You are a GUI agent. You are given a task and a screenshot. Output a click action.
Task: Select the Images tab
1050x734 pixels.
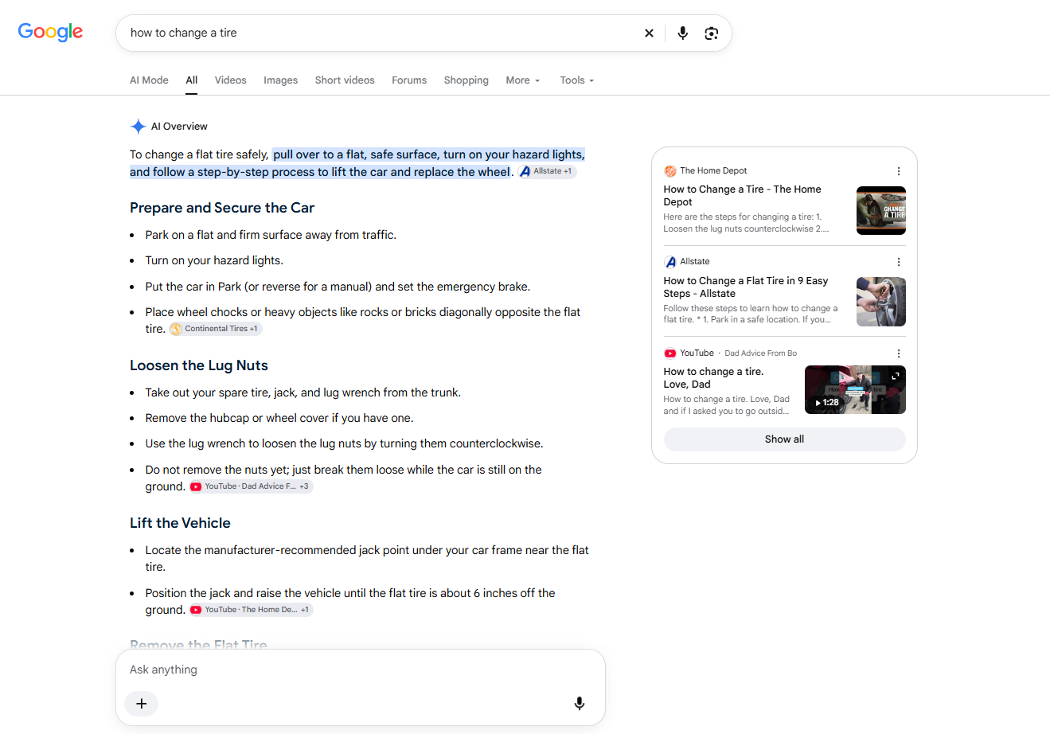tap(281, 80)
